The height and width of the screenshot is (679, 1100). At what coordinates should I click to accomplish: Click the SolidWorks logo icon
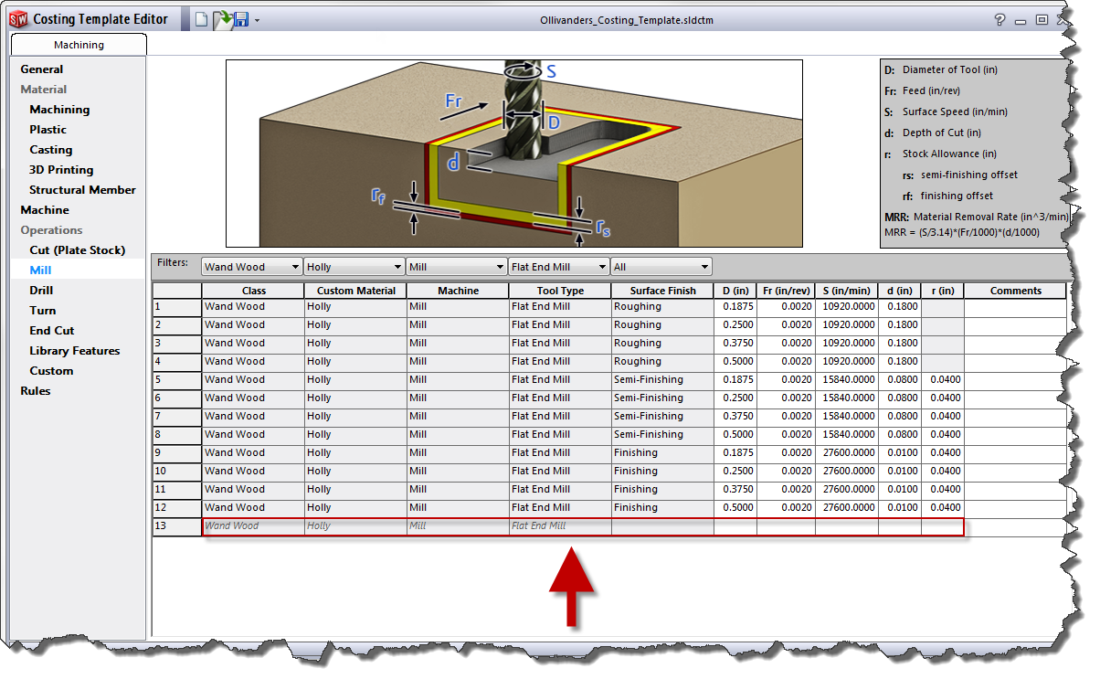[18, 19]
